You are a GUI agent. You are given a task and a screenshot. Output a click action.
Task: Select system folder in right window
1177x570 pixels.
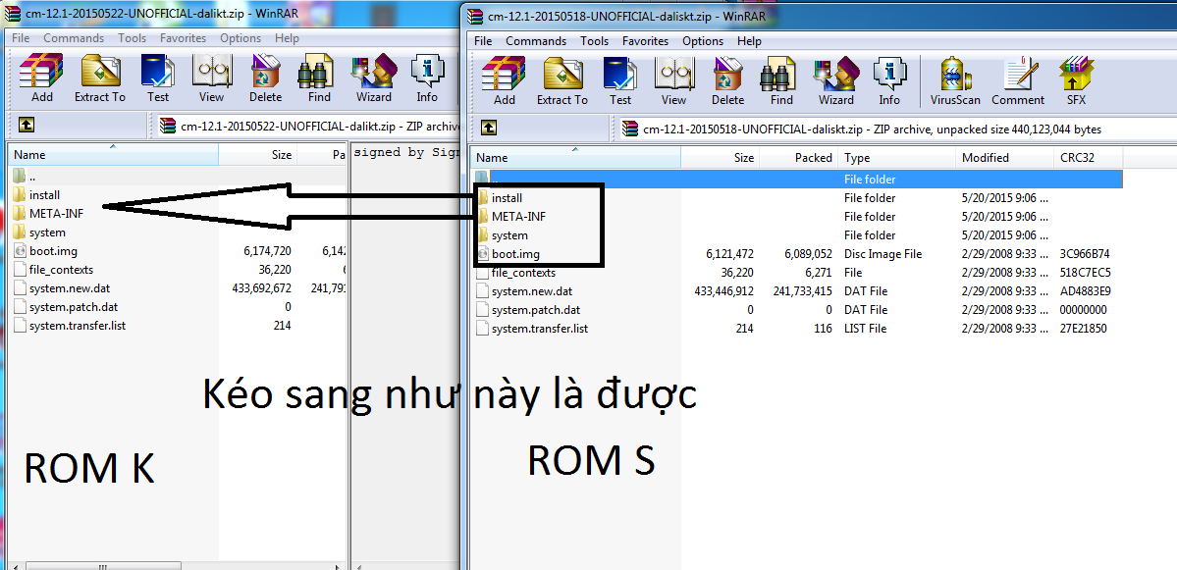[x=502, y=235]
